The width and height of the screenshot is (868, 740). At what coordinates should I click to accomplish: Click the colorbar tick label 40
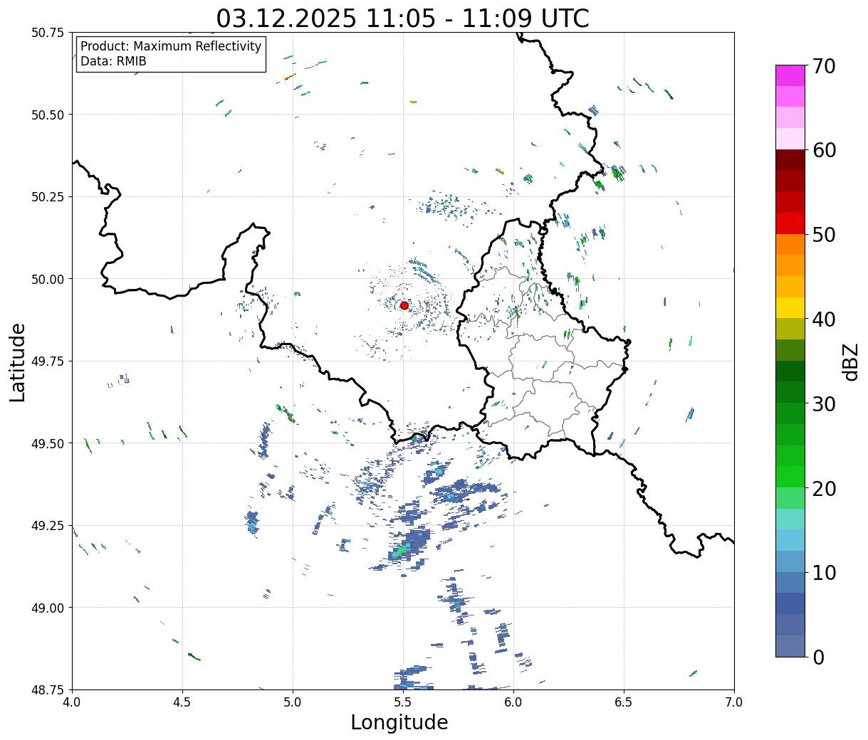824,319
